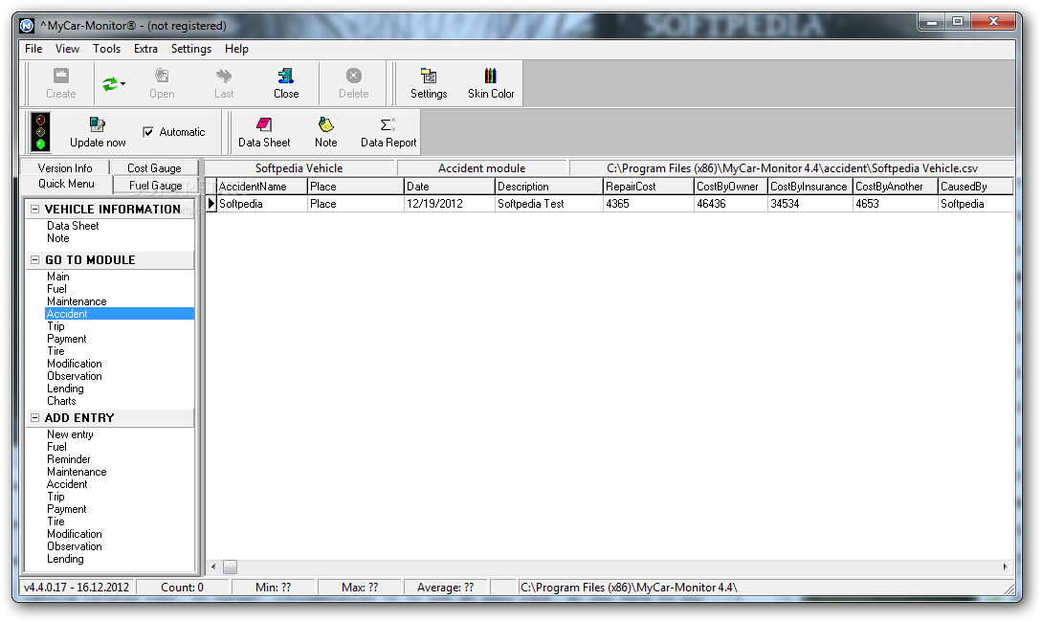Select the highlighted Accident module

click(x=120, y=314)
